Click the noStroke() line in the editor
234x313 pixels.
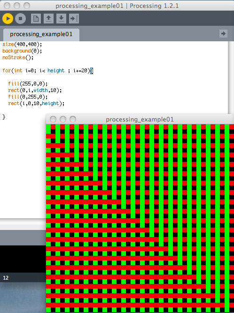coord(18,58)
